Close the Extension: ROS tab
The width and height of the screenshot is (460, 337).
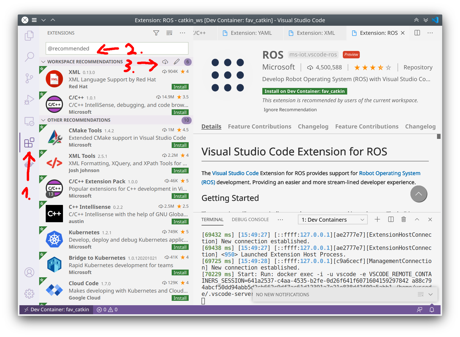coord(403,33)
